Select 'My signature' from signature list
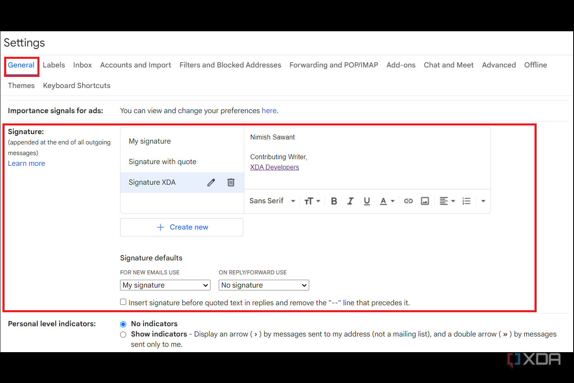The image size is (574, 383). pos(182,141)
